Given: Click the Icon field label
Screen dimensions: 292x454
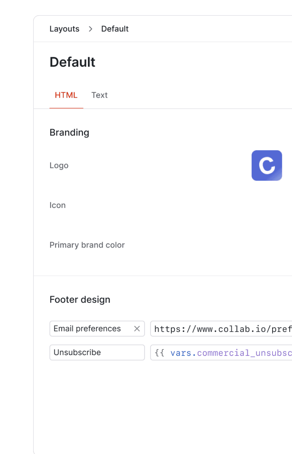Looking at the screenshot, I should [x=58, y=205].
